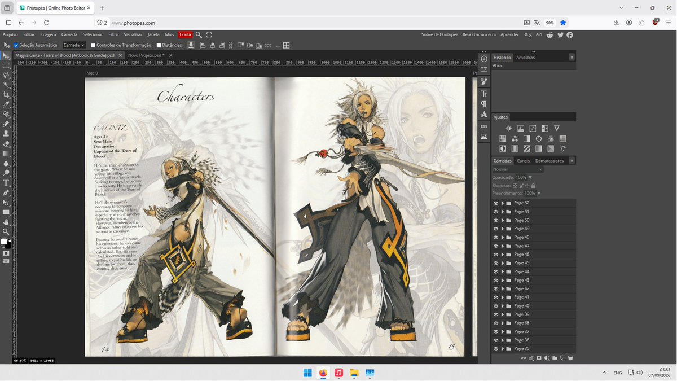Switch to the Amostras tab
Screen dimensions: 677x381
[x=525, y=57]
